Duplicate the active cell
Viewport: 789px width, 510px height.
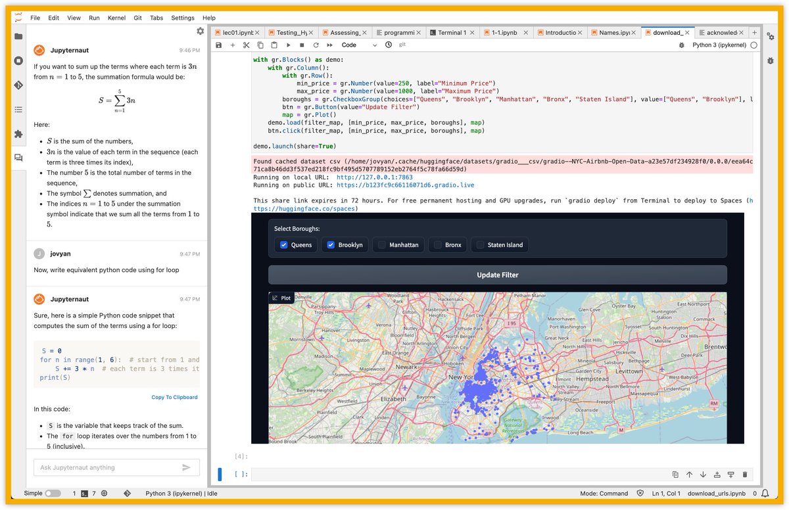click(675, 475)
